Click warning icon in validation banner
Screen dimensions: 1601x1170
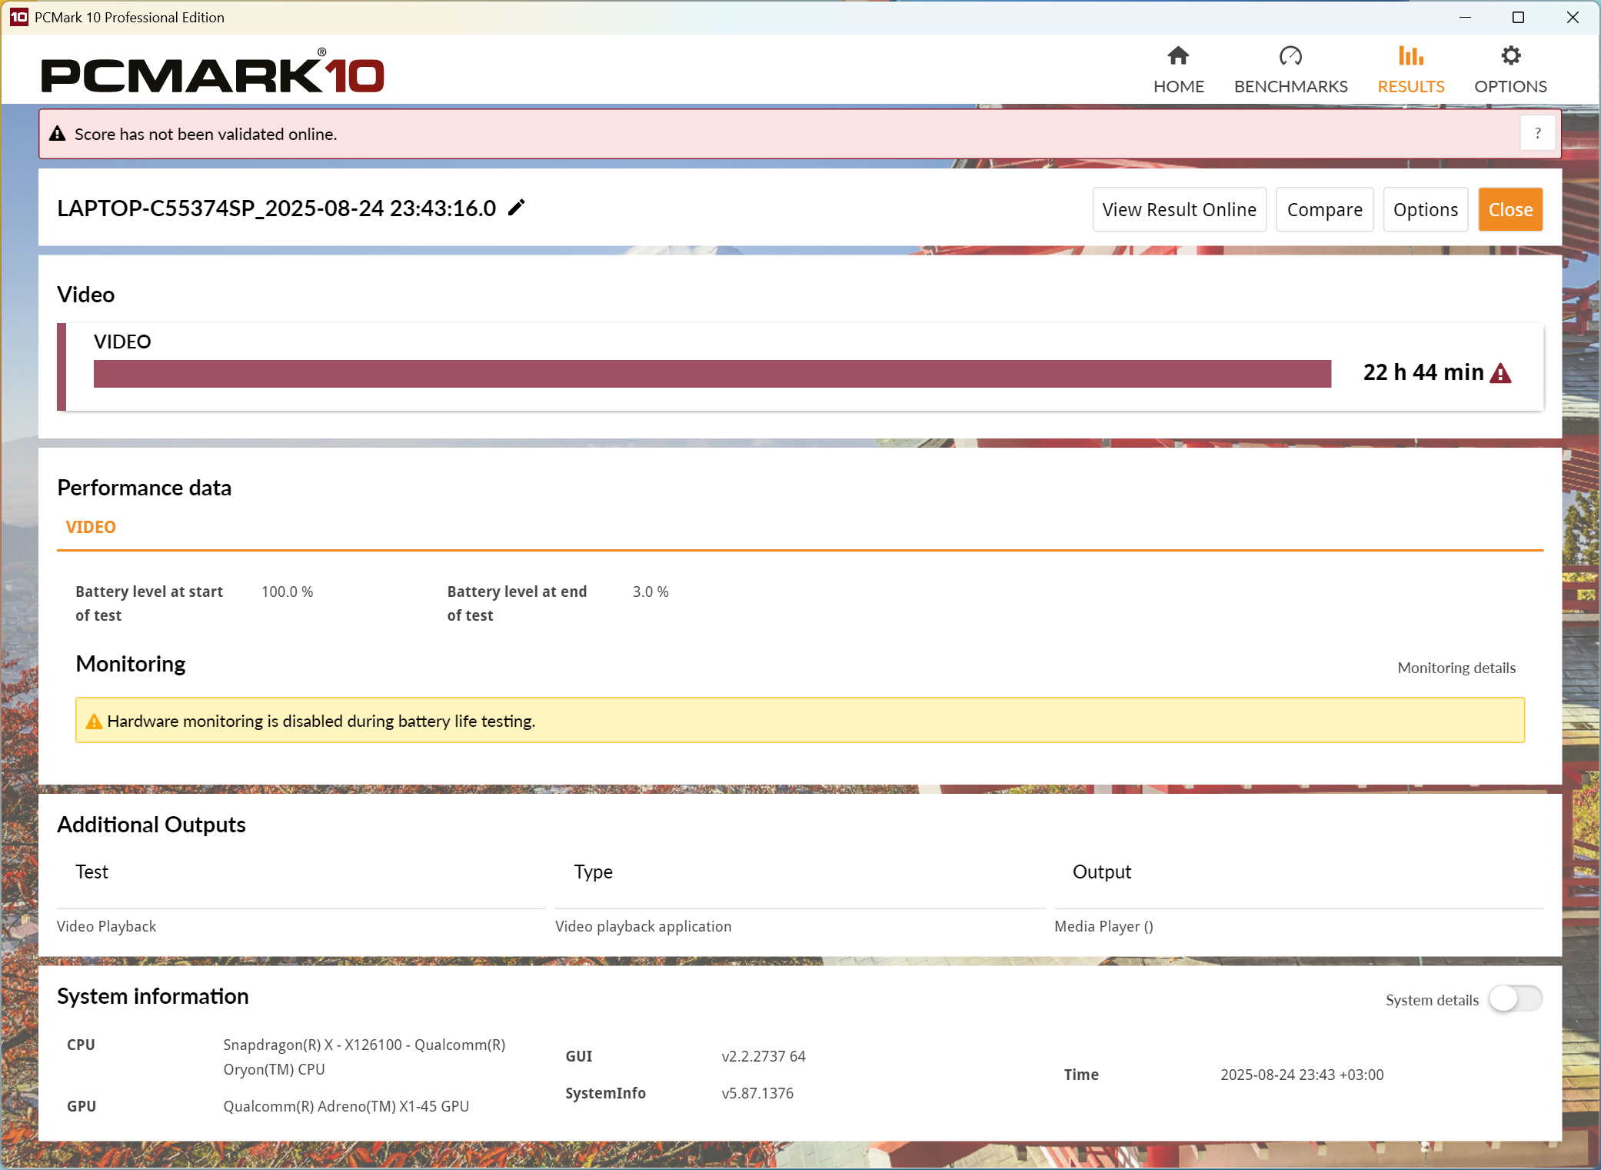(58, 134)
